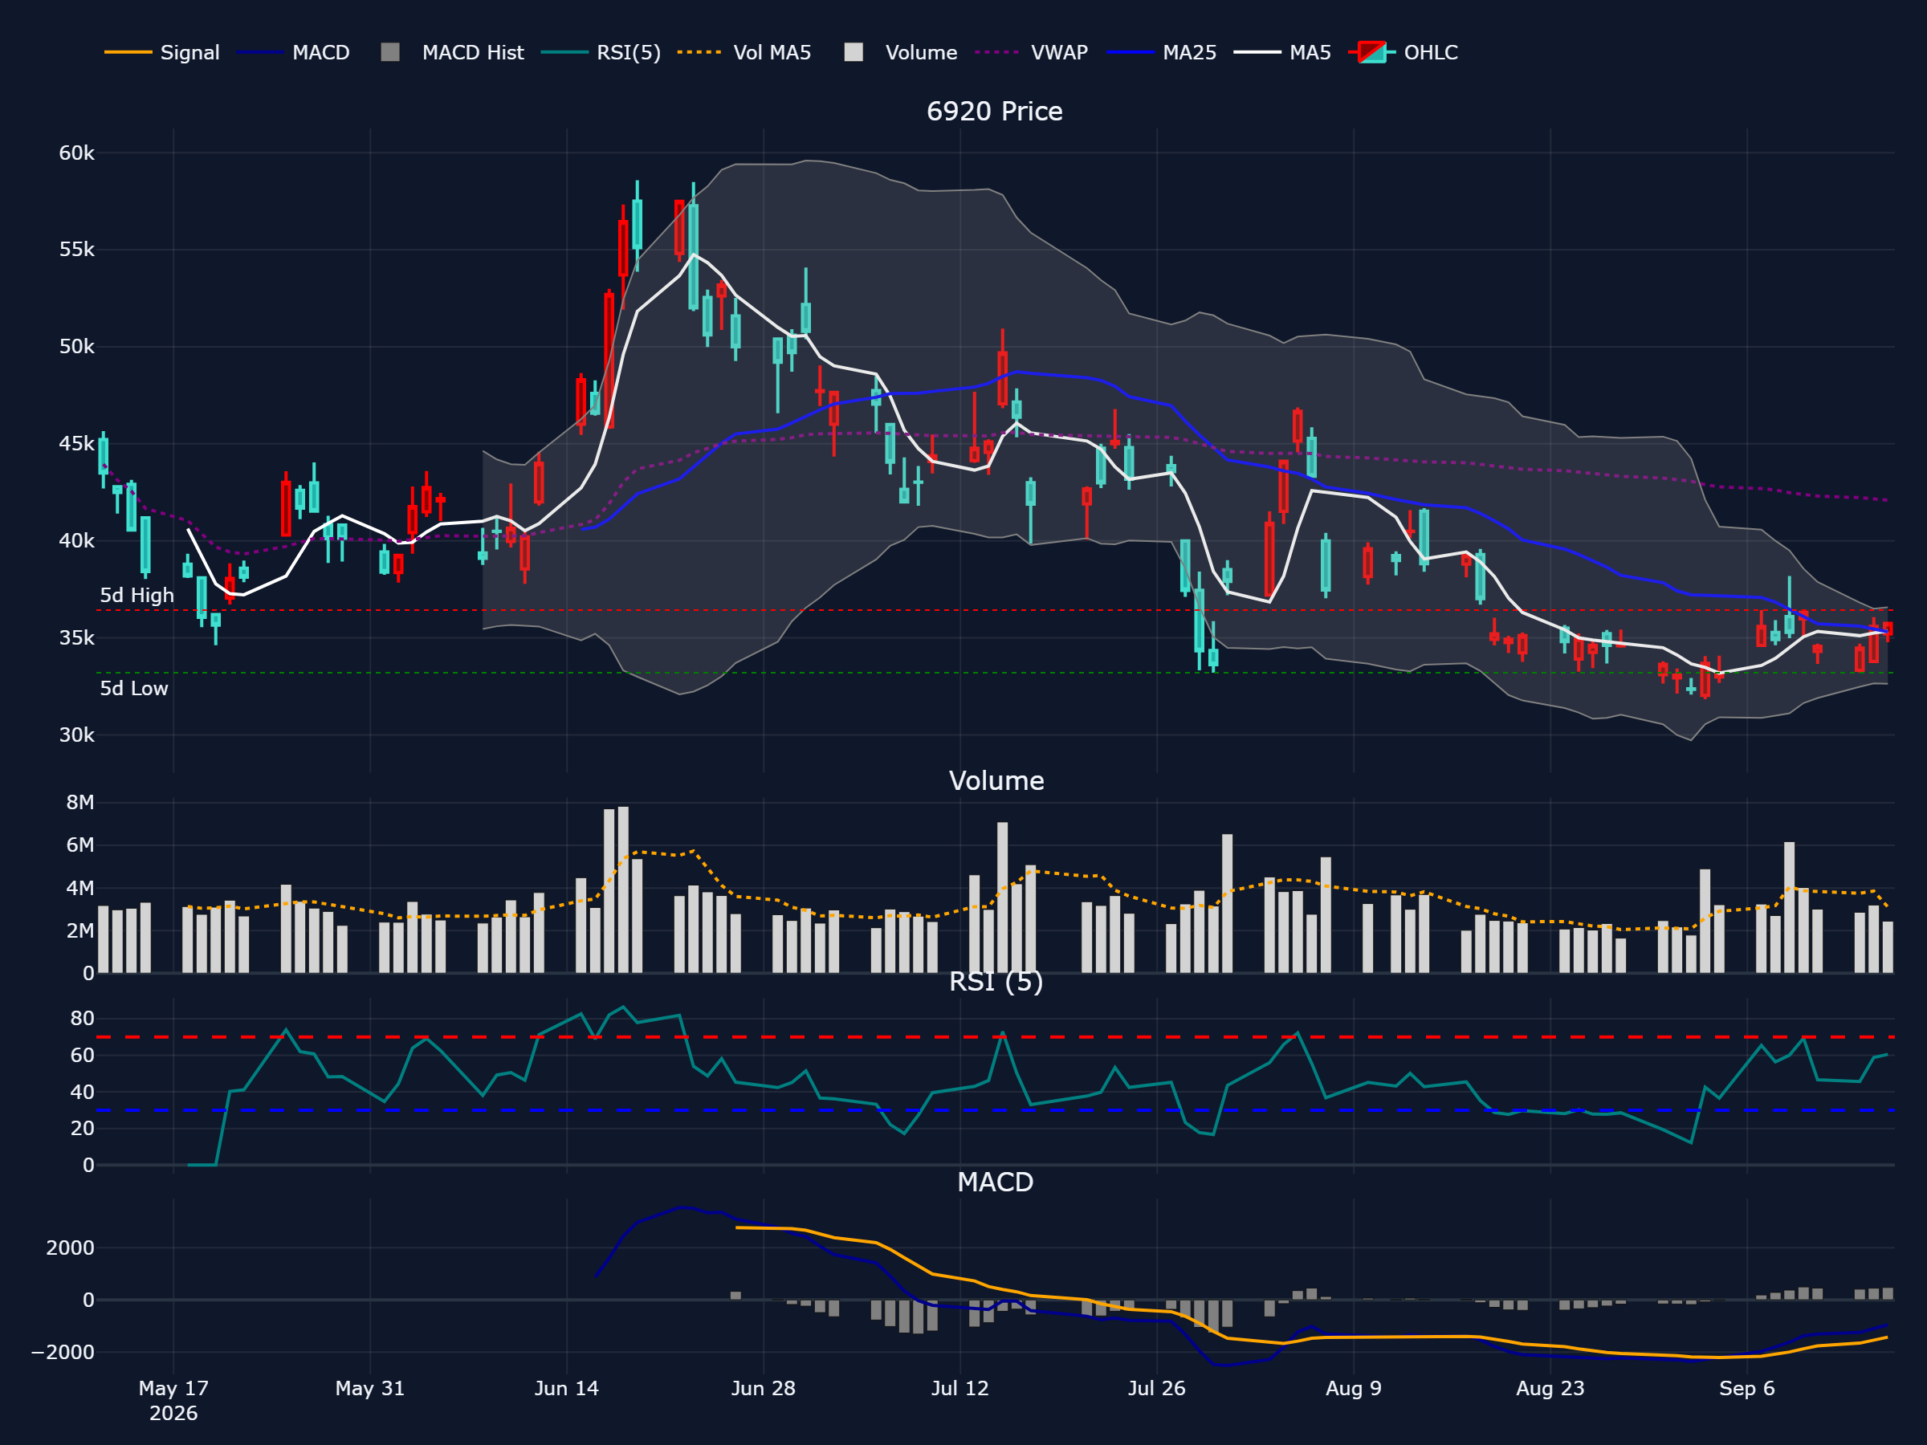Screen dimensions: 1927x1445
Task: Select the 6M volume axis label
Action: click(80, 845)
